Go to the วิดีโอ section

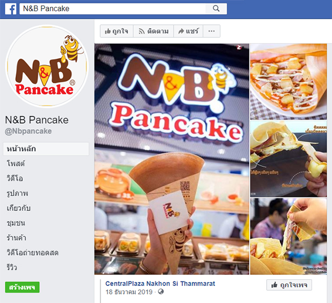15,178
